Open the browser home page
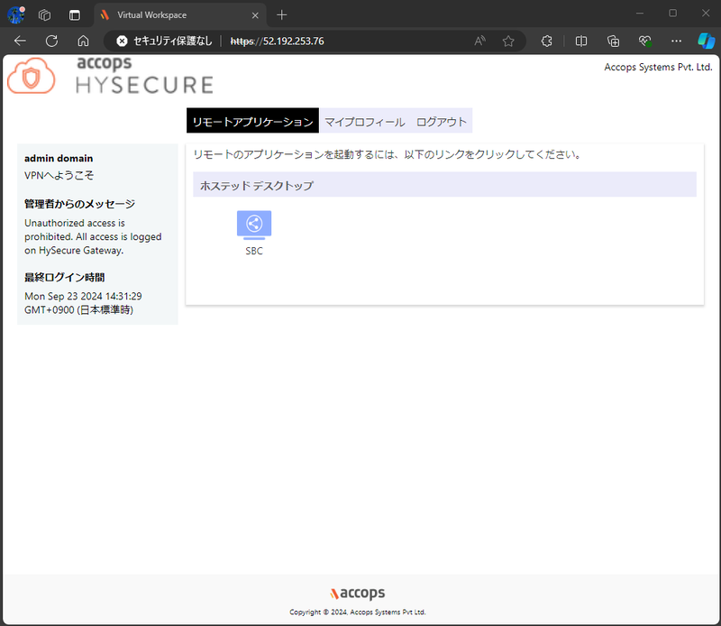Image resolution: width=721 pixels, height=626 pixels. [x=84, y=41]
